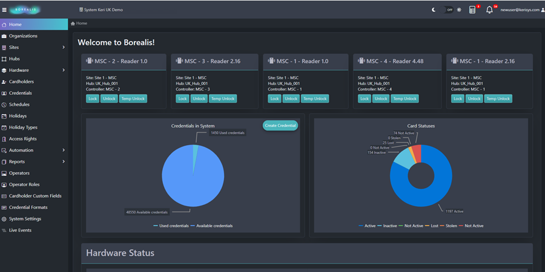
Task: Open the notifications bell icon
Action: pos(489,10)
